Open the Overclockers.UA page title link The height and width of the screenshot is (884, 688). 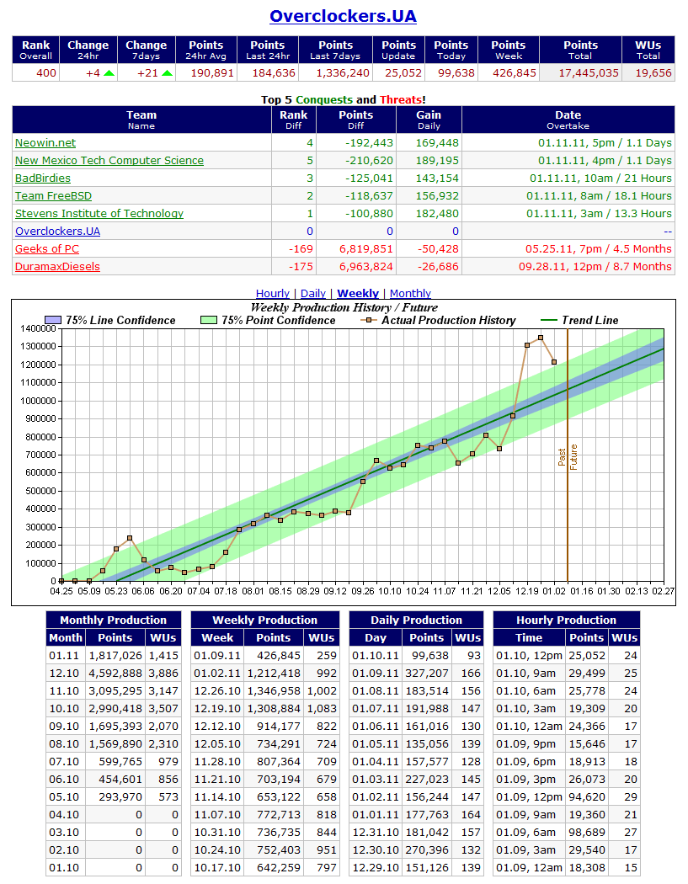tap(343, 16)
